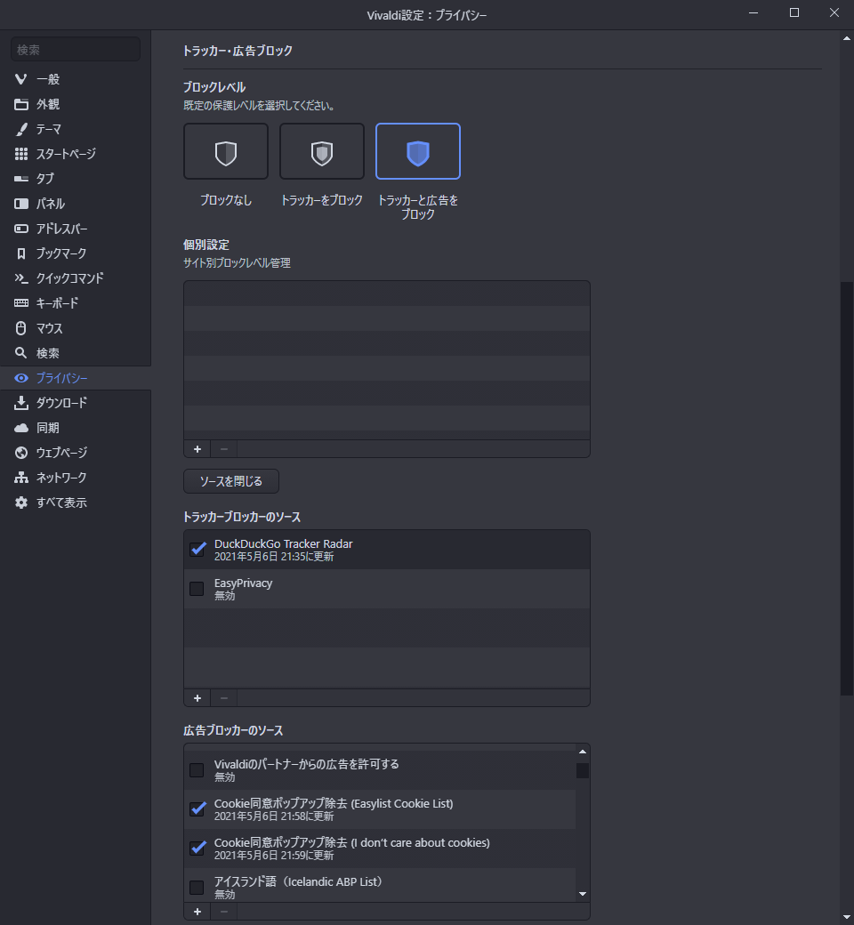Click the キーボード sidebar icon

click(x=21, y=303)
